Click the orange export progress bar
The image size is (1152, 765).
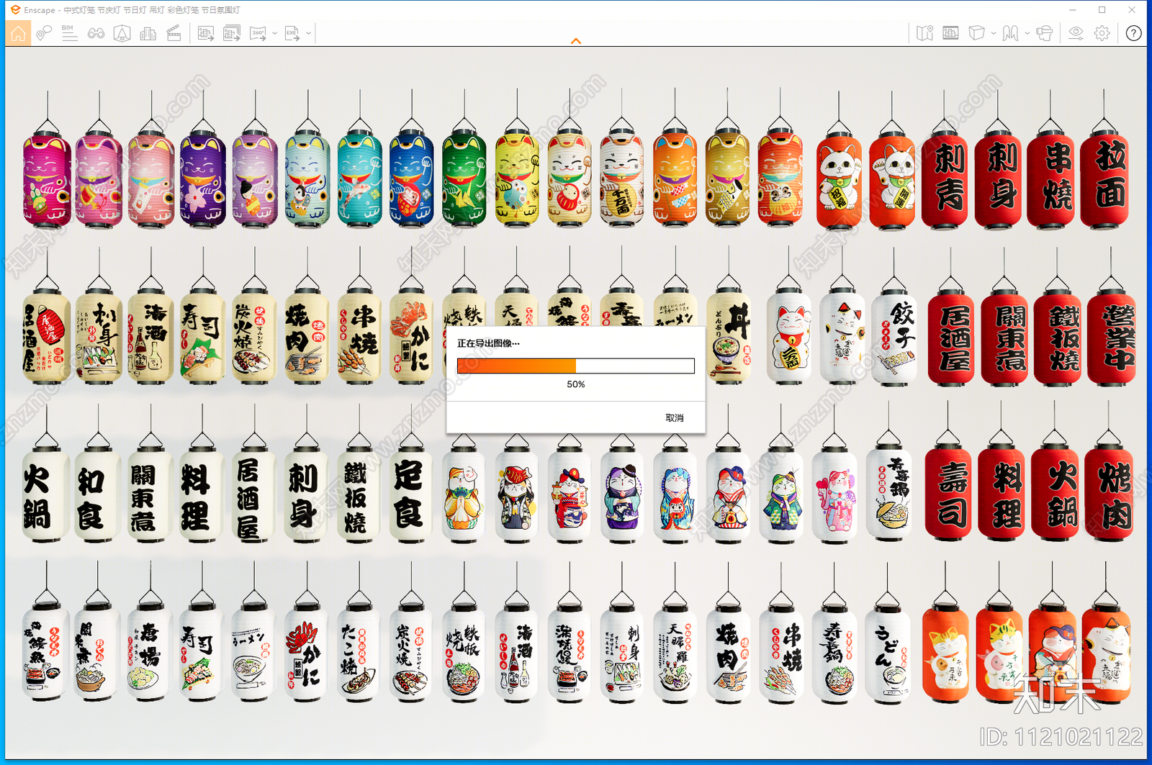click(576, 366)
